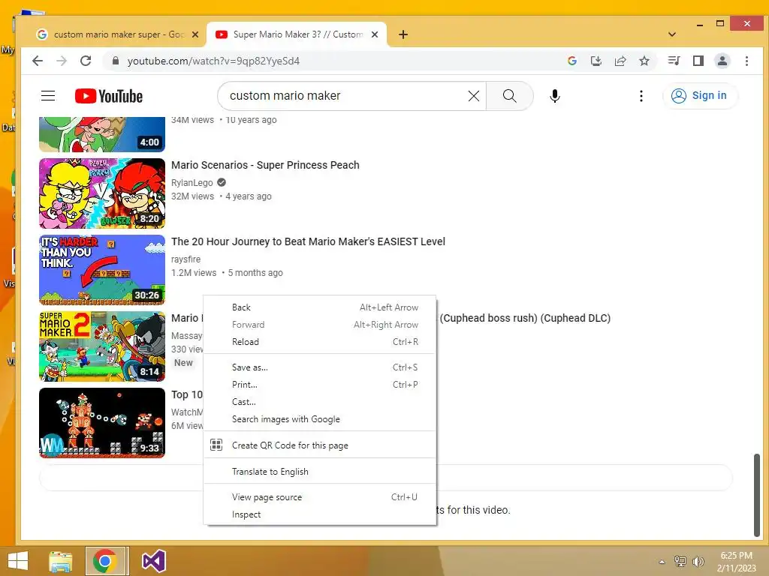This screenshot has height=576, width=769.
Task: Show hidden tray icons arrow
Action: pos(662,562)
